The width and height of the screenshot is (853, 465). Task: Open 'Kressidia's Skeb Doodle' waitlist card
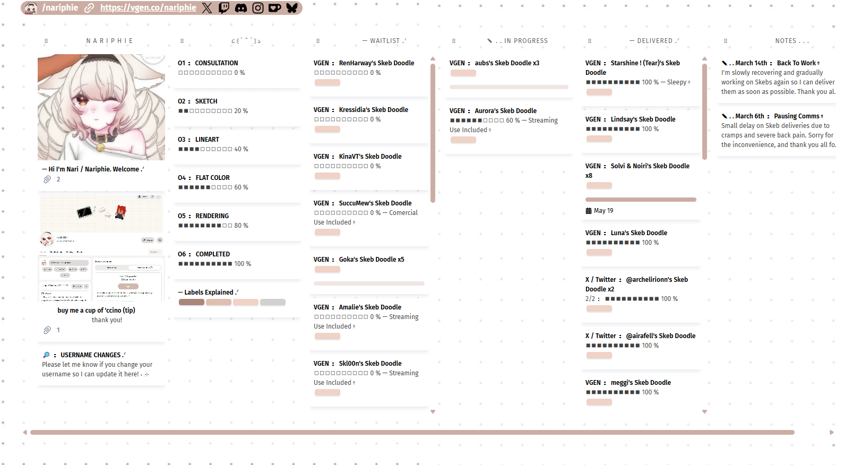click(369, 122)
